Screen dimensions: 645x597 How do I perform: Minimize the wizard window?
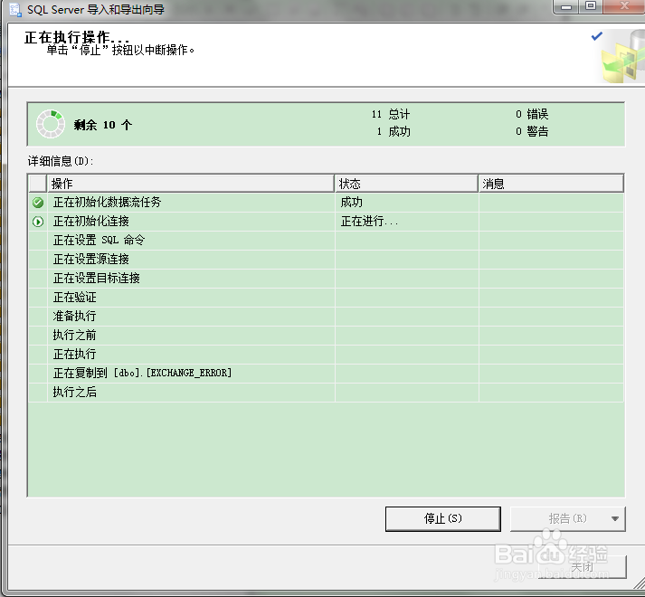point(566,7)
